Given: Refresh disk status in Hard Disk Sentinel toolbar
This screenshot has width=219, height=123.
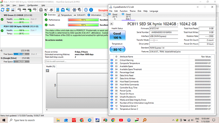Looking at the screenshot, I should click(x=3, y=10).
